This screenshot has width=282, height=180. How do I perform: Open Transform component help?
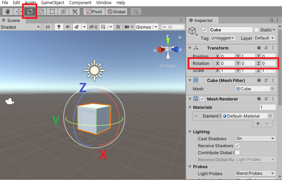coord(259,48)
